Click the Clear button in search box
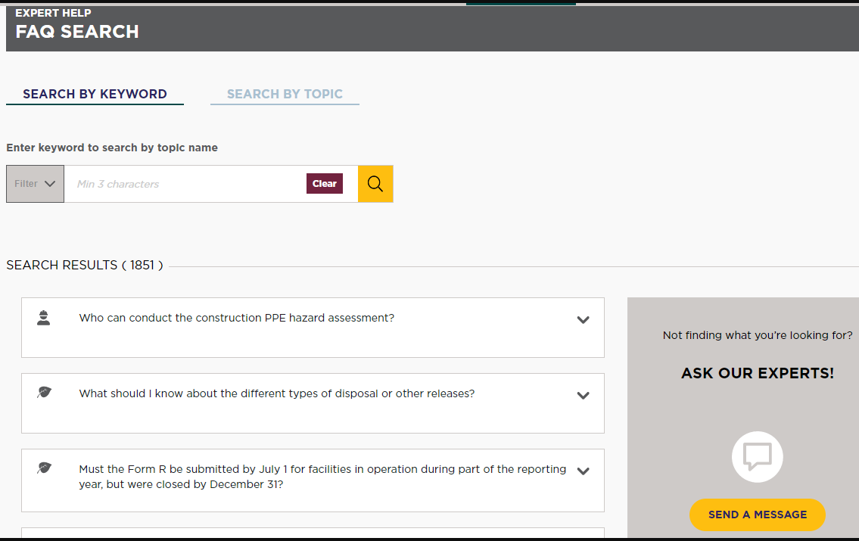The width and height of the screenshot is (859, 541). 325,183
